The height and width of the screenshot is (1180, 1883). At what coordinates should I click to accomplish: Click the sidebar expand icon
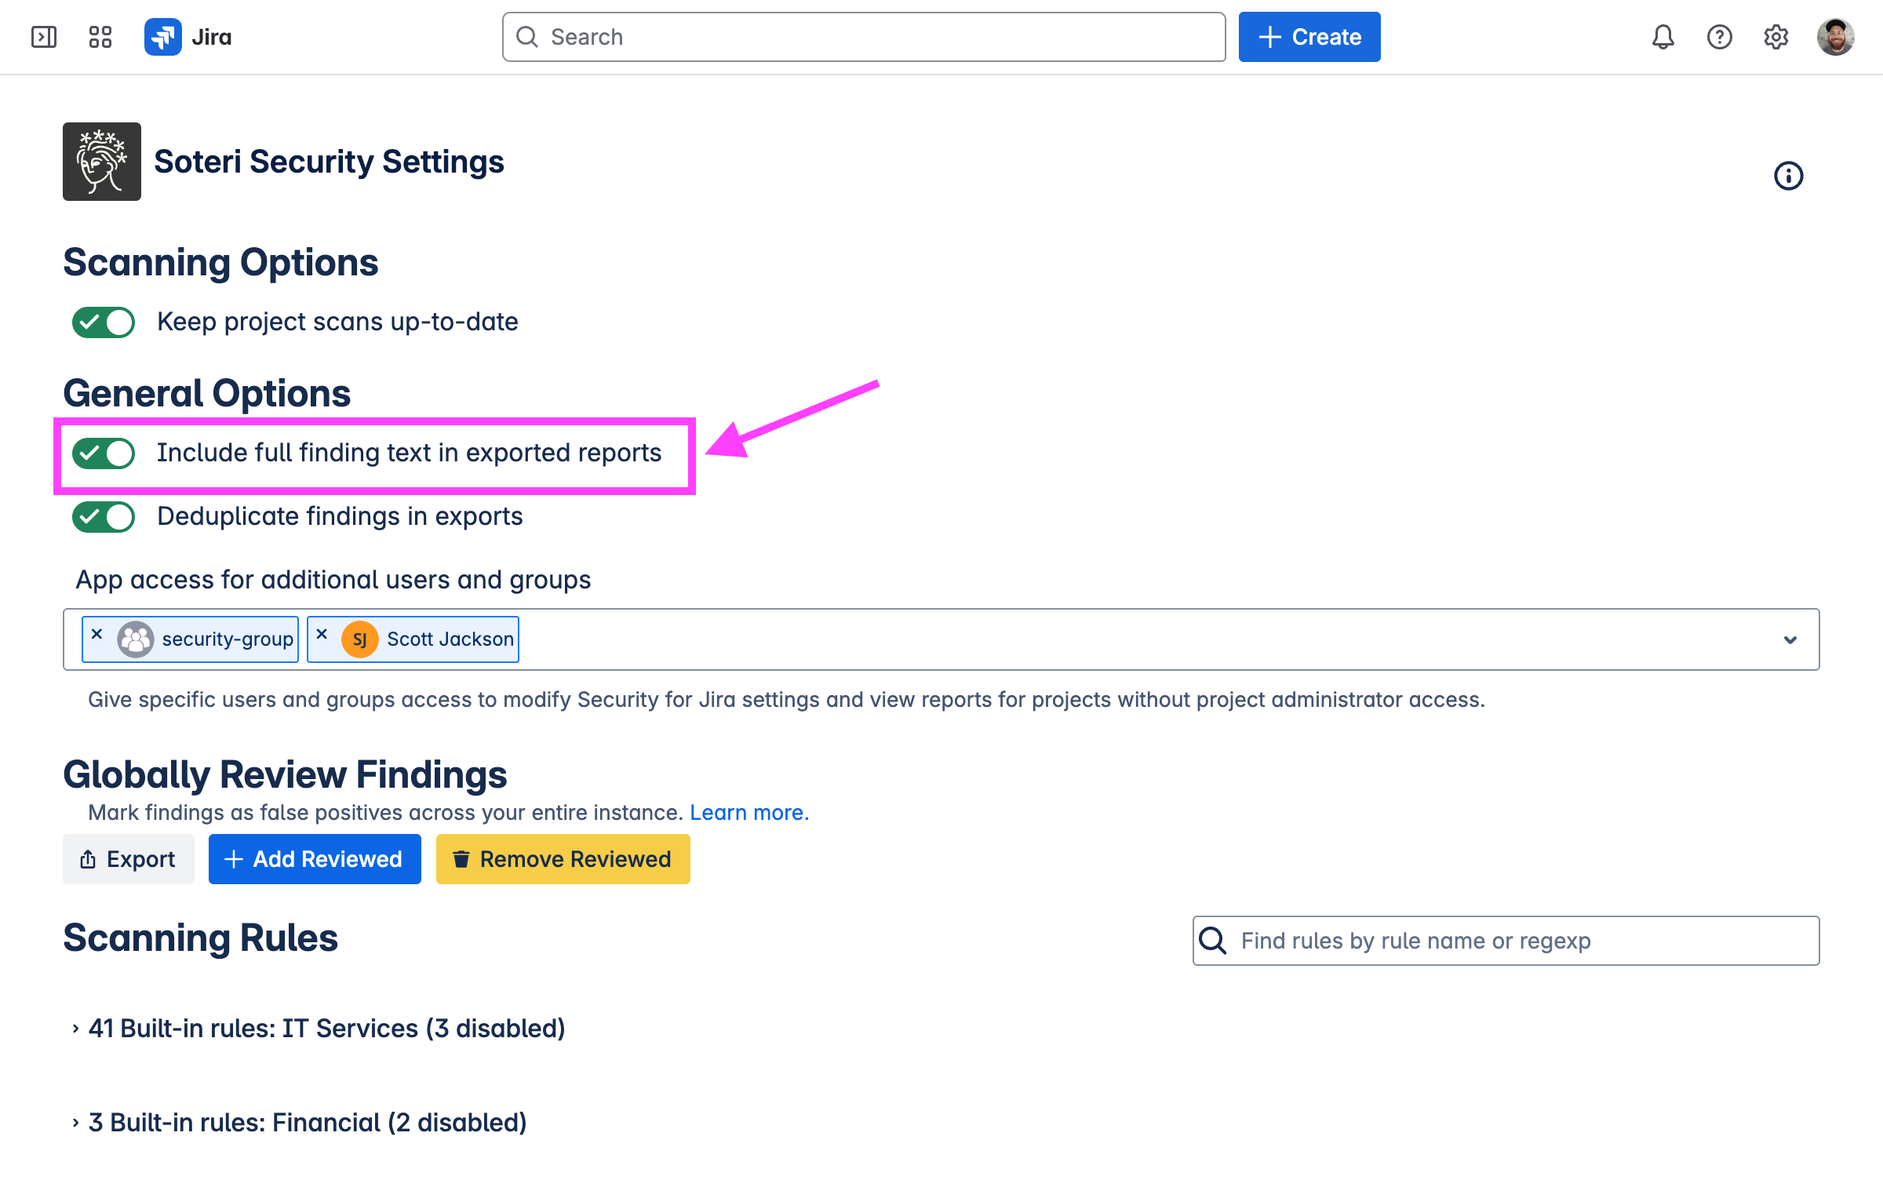44,37
